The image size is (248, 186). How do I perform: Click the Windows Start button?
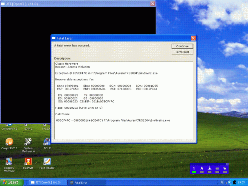click(11, 182)
